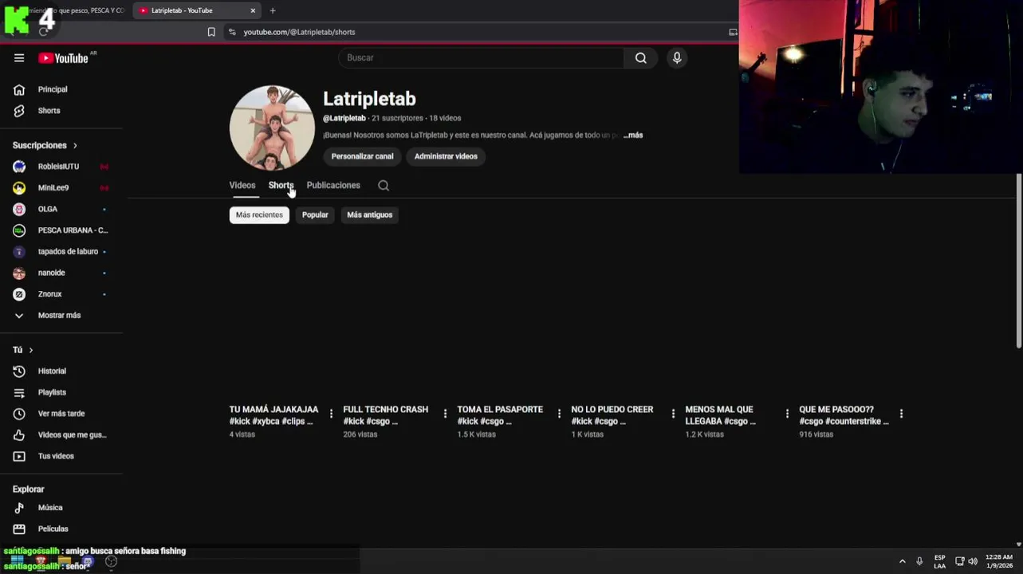Open NO LO PUEDO CREER short title
The height and width of the screenshot is (574, 1023).
click(612, 415)
